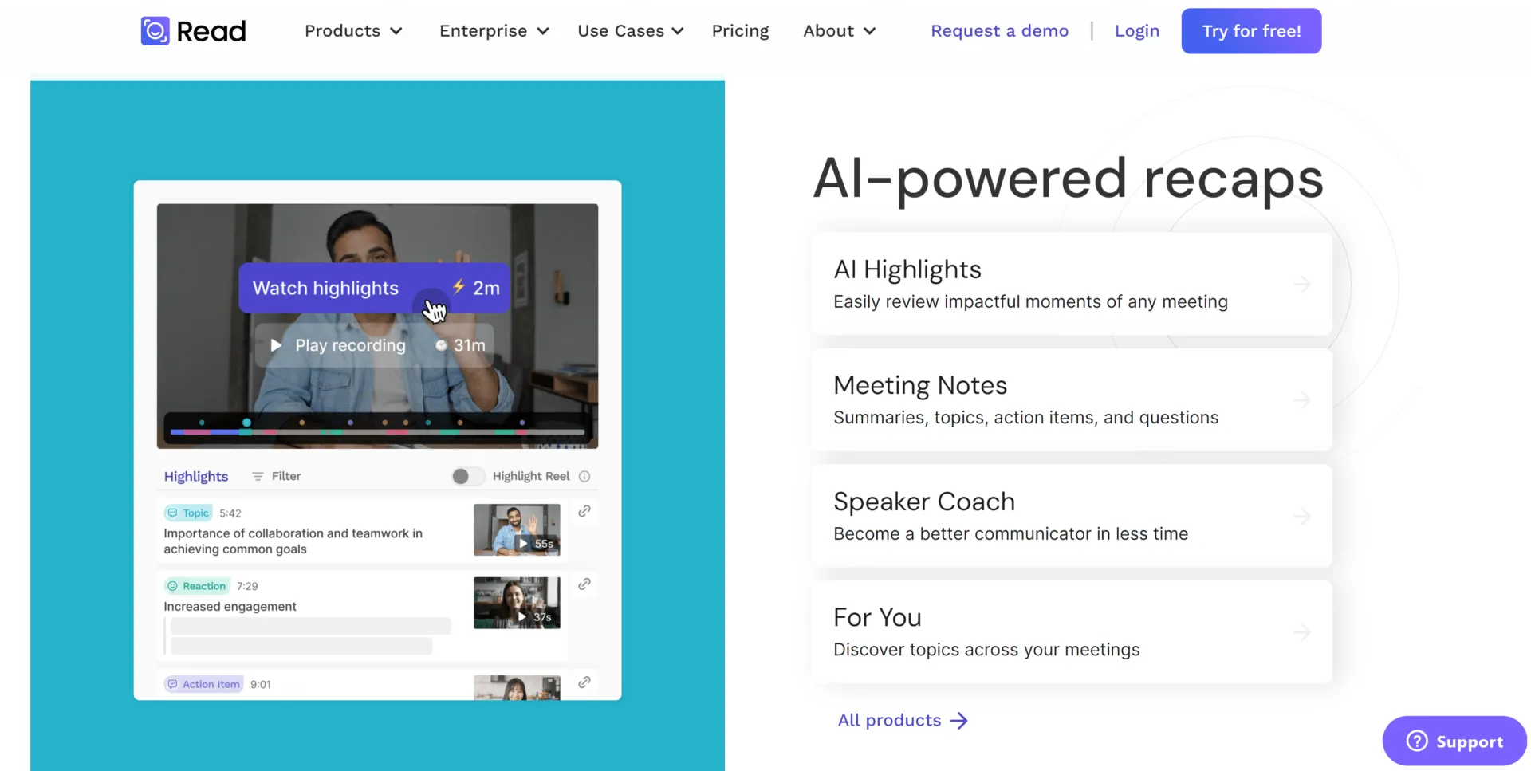Expand the Enterprise dropdown menu
Image resolution: width=1531 pixels, height=771 pixels.
pos(494,31)
